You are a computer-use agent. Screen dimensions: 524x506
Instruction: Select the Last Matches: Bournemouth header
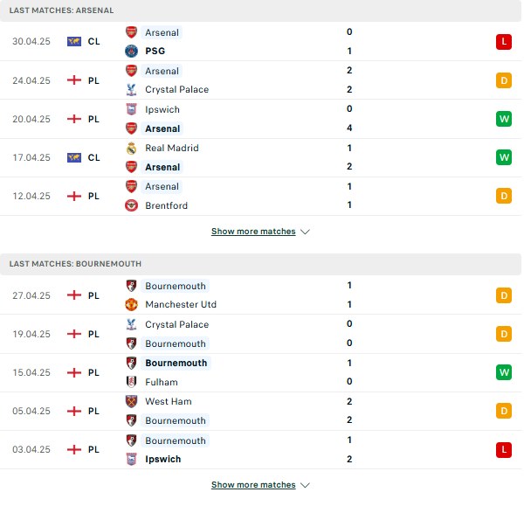pos(260,264)
